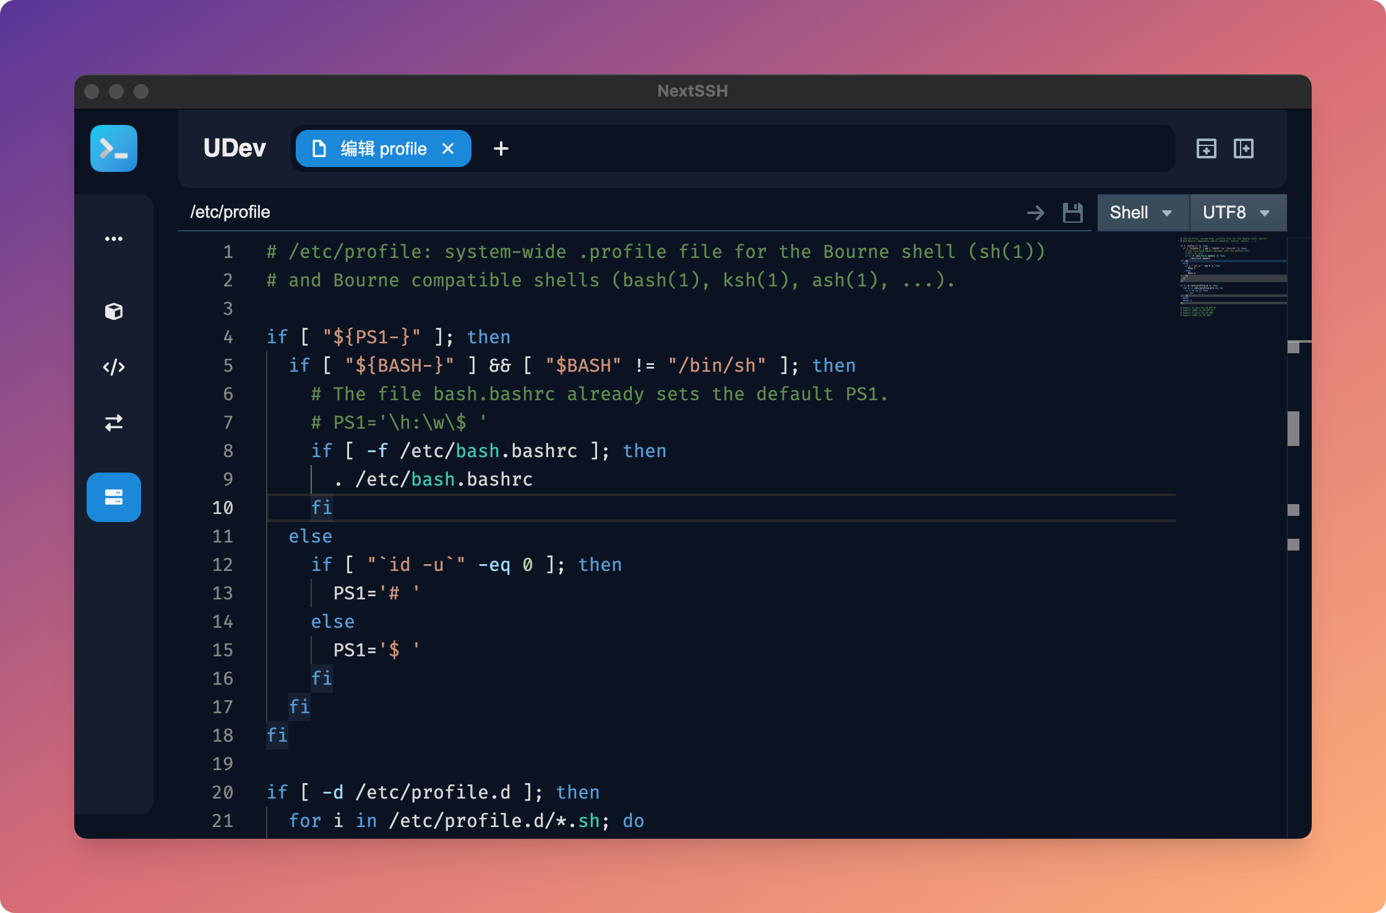This screenshot has height=913, width=1386.
Task: Select the highlighted server icon in sidebar
Action: point(114,497)
